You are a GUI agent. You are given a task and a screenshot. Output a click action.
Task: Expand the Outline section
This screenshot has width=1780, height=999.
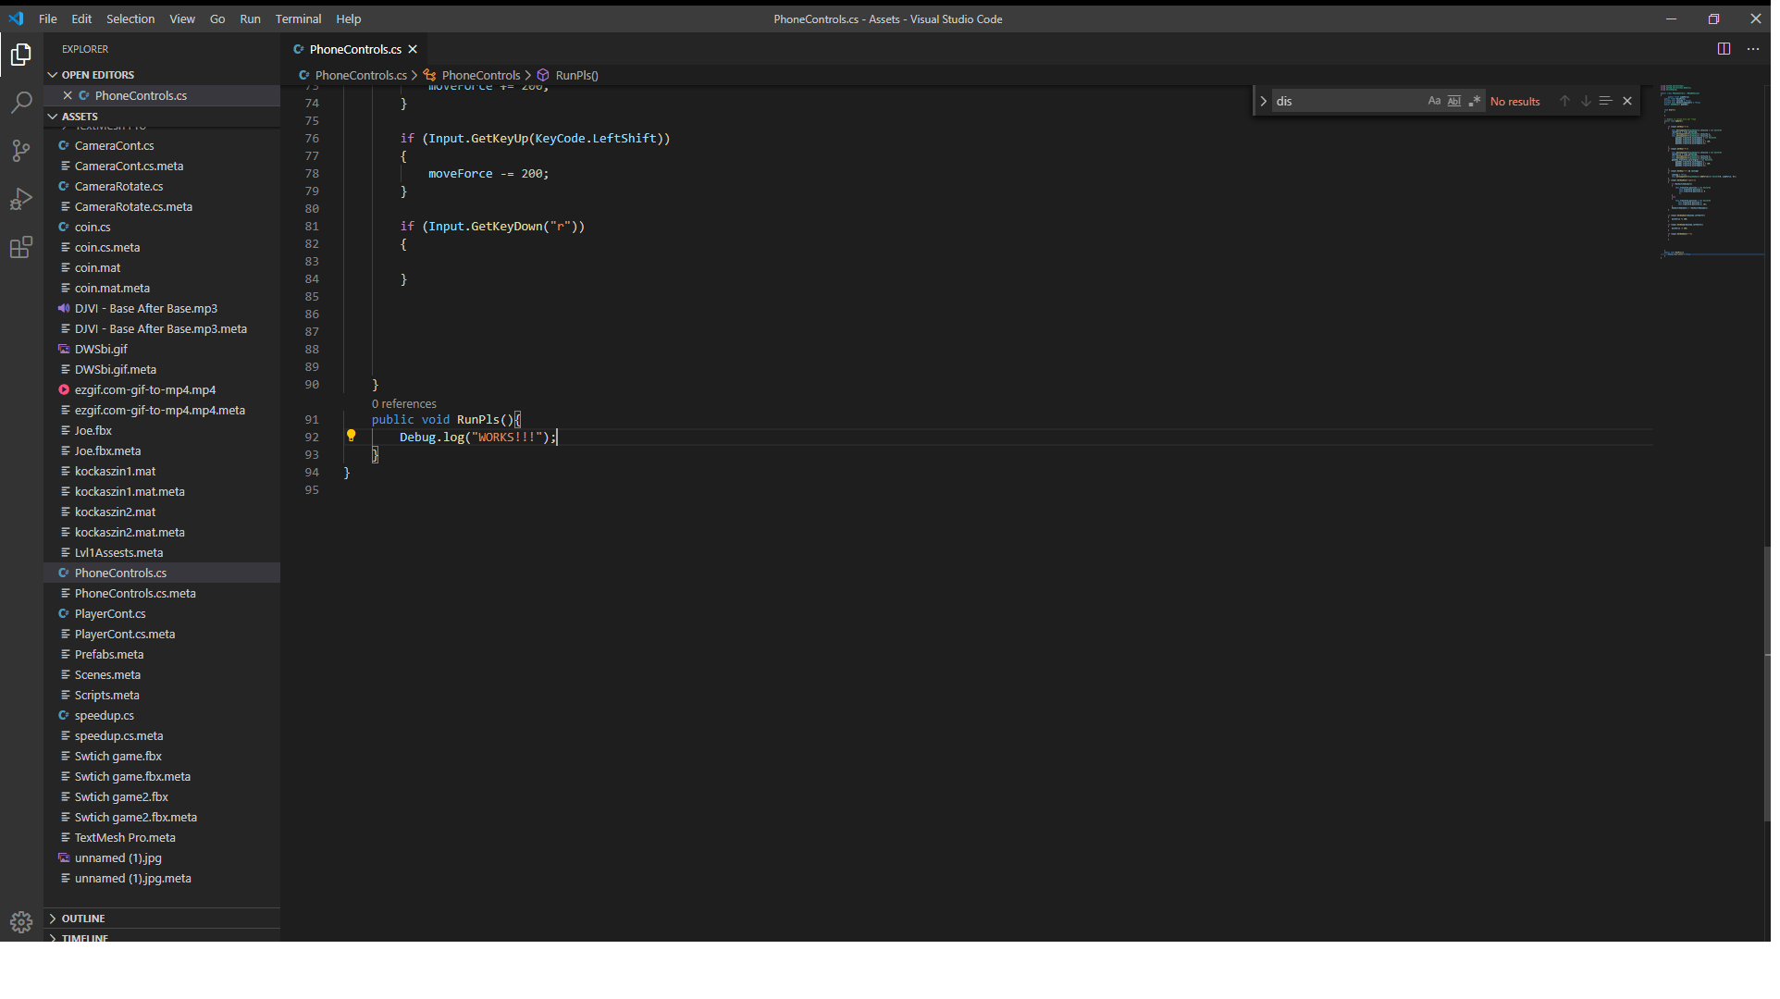coord(83,919)
